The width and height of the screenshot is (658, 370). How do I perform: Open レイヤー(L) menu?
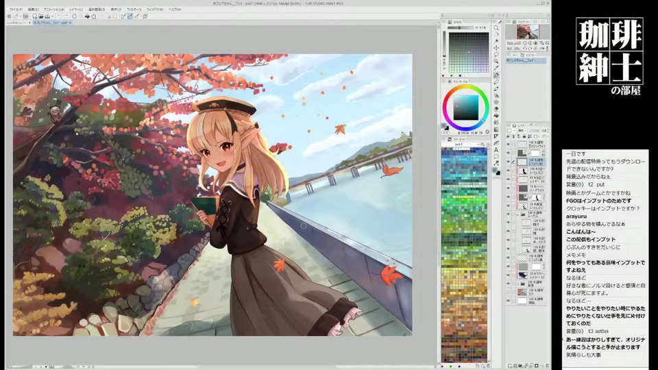coord(76,9)
